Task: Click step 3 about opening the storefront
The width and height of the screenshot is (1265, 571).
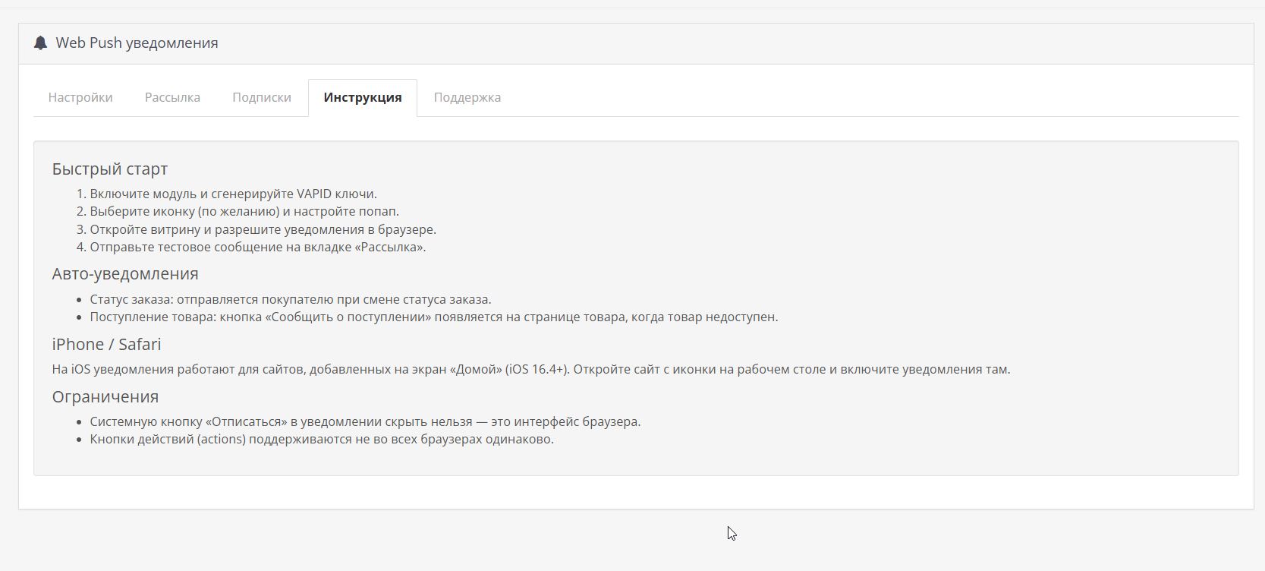Action: [263, 229]
